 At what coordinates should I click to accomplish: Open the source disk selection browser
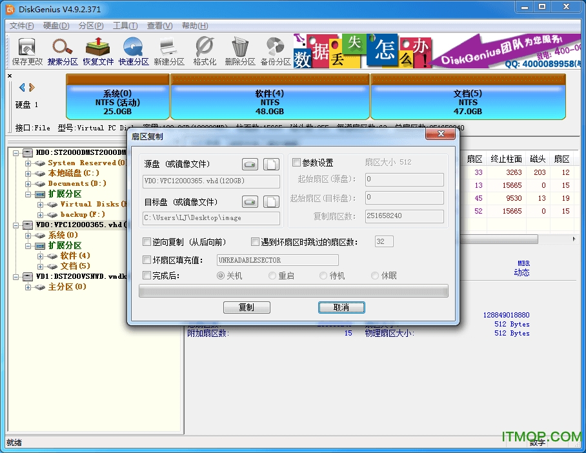coord(250,164)
